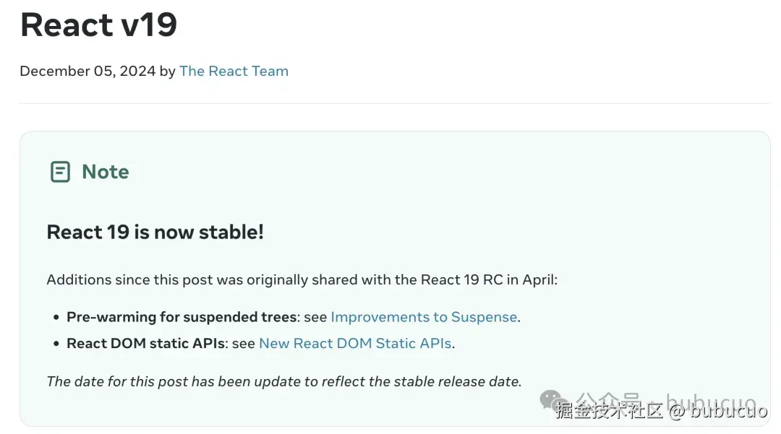The height and width of the screenshot is (434, 781).
Task: Open The React Team author link
Action: point(234,71)
